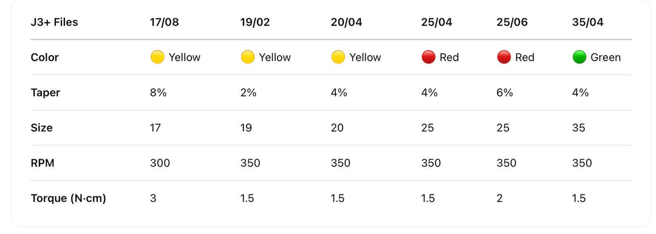Click the size value 19
The height and width of the screenshot is (234, 656).
246,128
